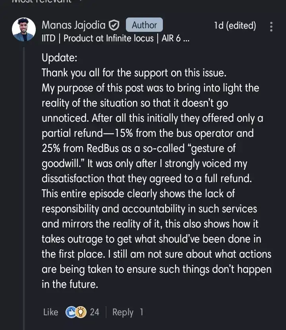Click the yellow lightbulb insightful reaction icon

(81, 312)
